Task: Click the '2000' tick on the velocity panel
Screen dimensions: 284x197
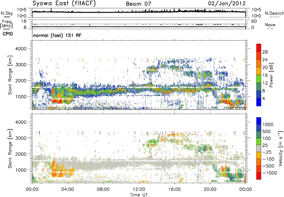Action: [21, 154]
